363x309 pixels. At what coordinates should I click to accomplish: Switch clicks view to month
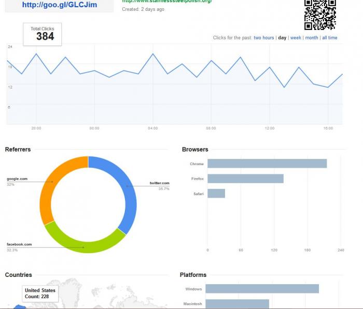pos(311,38)
